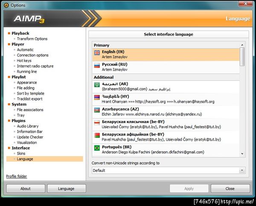Select the Arabic (AR) language entry
This screenshot has height=206, width=256.
coord(166,87)
